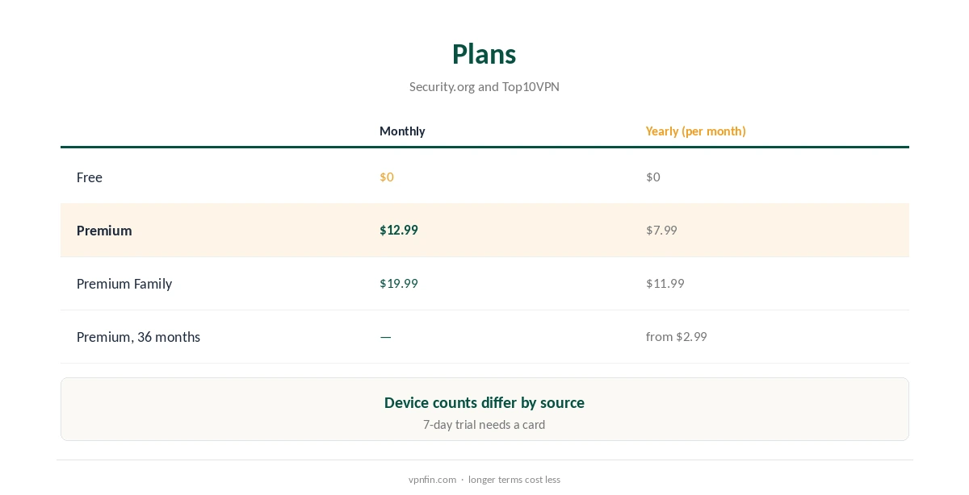This screenshot has width=969, height=495.
Task: Click the "Monthly" column header
Action: [402, 131]
